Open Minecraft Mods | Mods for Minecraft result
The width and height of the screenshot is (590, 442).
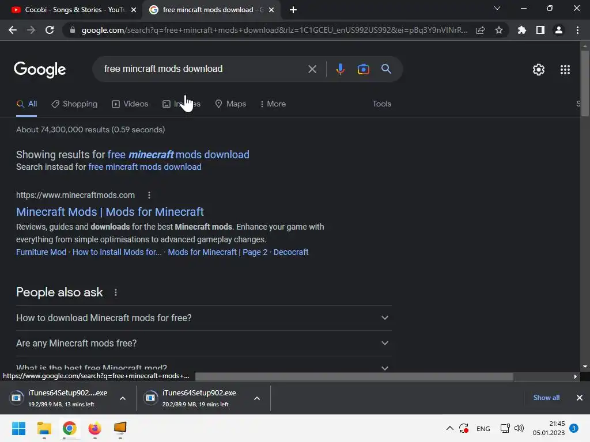(x=110, y=212)
